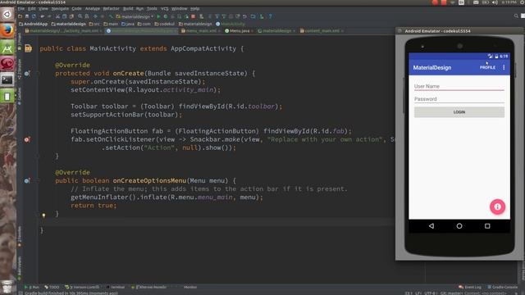Click the yellow lightbulb intention icon
The width and height of the screenshot is (525, 295).
(43, 215)
